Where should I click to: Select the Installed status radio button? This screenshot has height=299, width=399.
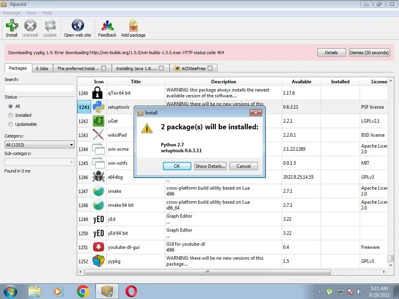[x=11, y=115]
